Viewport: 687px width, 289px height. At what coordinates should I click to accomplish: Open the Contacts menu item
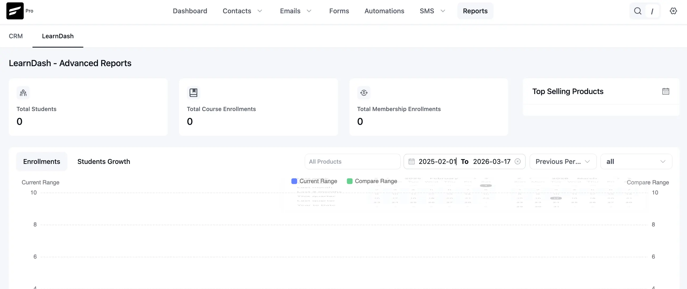click(x=237, y=11)
